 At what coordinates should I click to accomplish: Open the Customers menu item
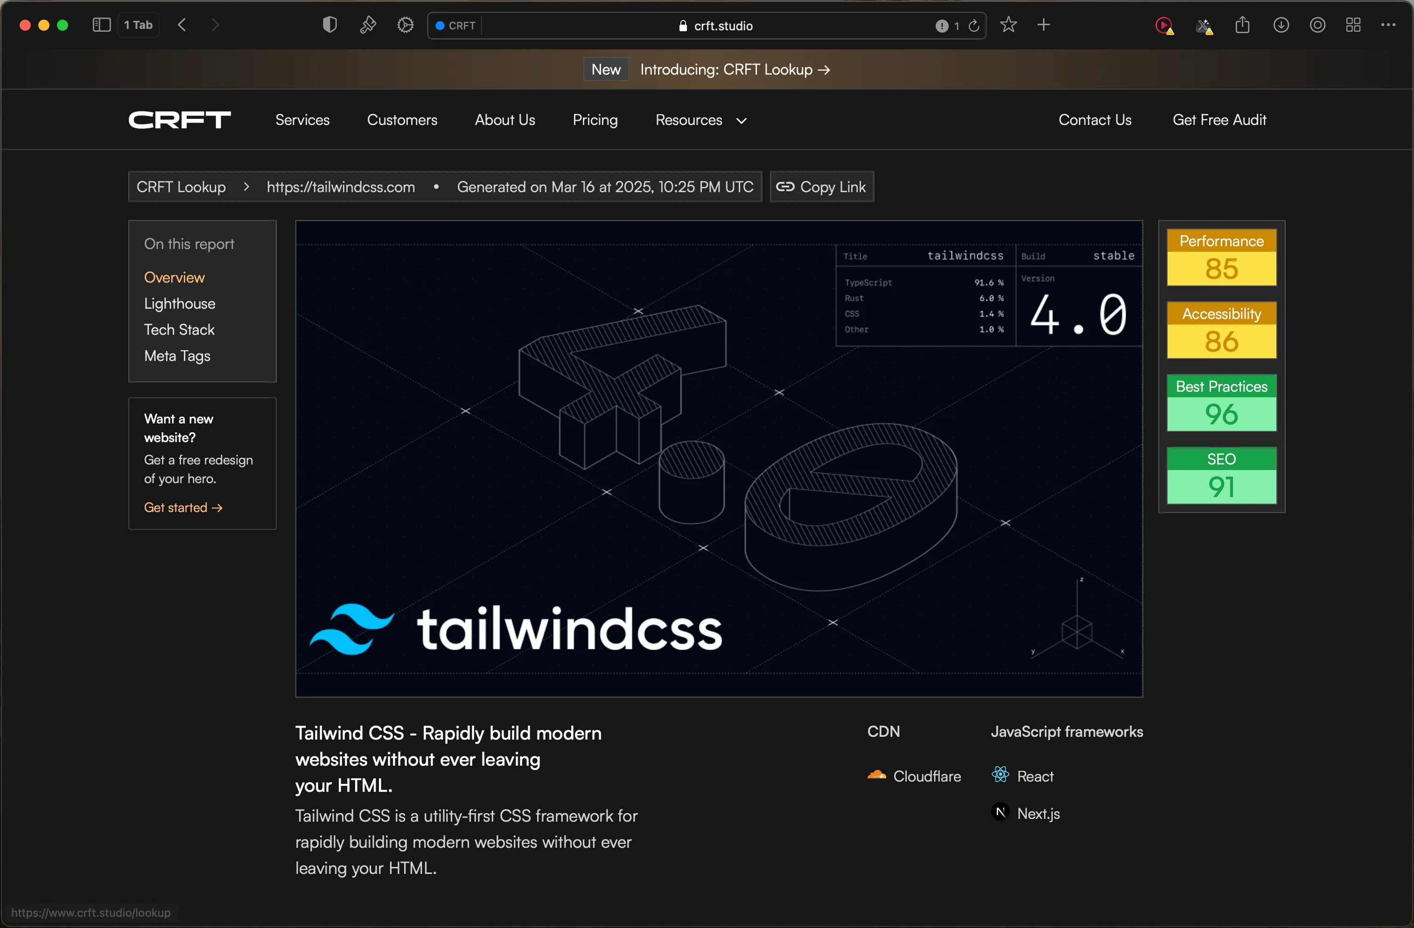402,120
